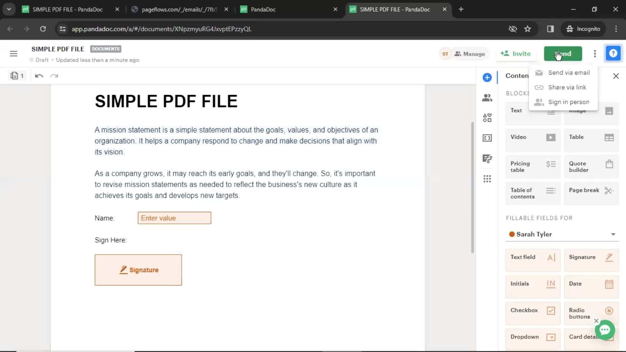Click the Enter value name input field
The width and height of the screenshot is (626, 352).
(x=174, y=218)
